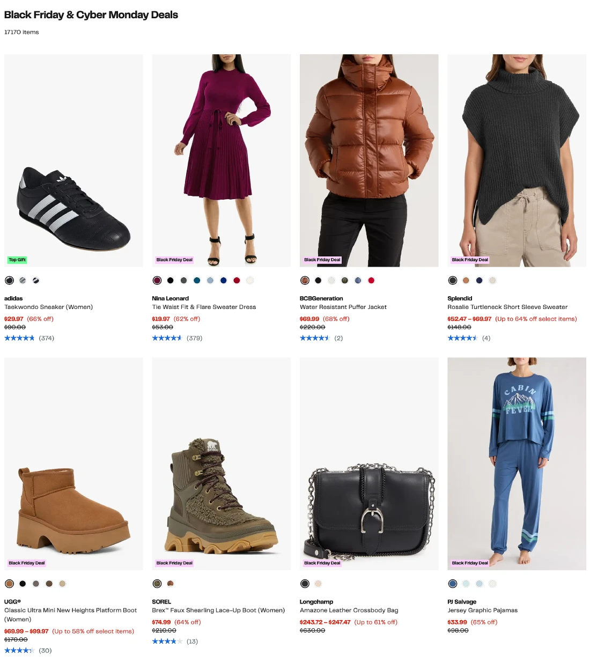Pick navy swatch for Splendid Rosalie Sweater

coord(479,281)
